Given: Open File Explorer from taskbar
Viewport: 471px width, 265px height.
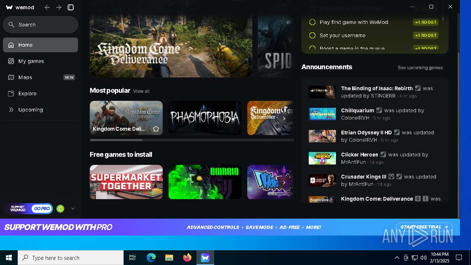Looking at the screenshot, I should pos(169,258).
